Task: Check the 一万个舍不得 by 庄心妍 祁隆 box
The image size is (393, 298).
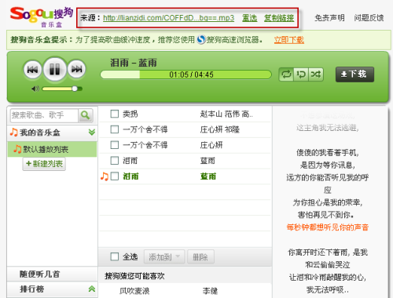Action: 115,129
